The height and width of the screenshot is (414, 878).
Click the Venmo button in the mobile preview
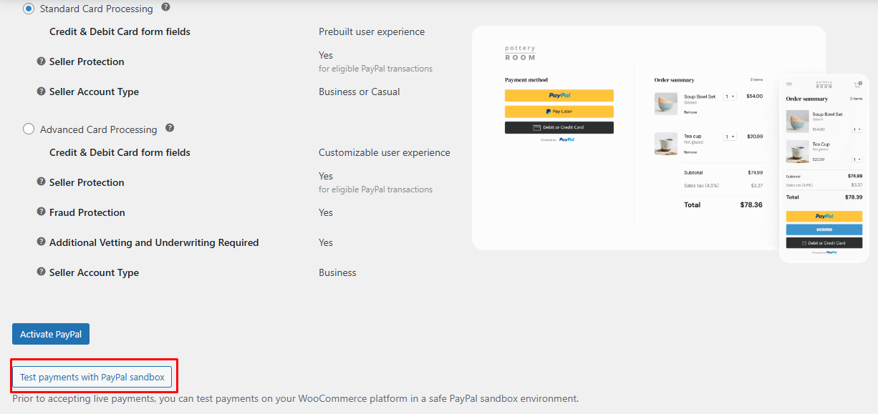[825, 229]
